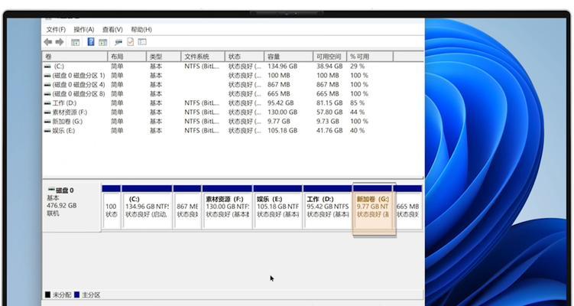Click the Forward arrow in the toolbar
The width and height of the screenshot is (574, 306).
(x=60, y=42)
